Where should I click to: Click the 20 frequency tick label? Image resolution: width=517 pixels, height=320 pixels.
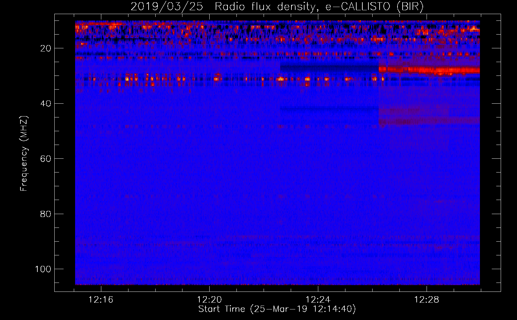click(x=46, y=48)
